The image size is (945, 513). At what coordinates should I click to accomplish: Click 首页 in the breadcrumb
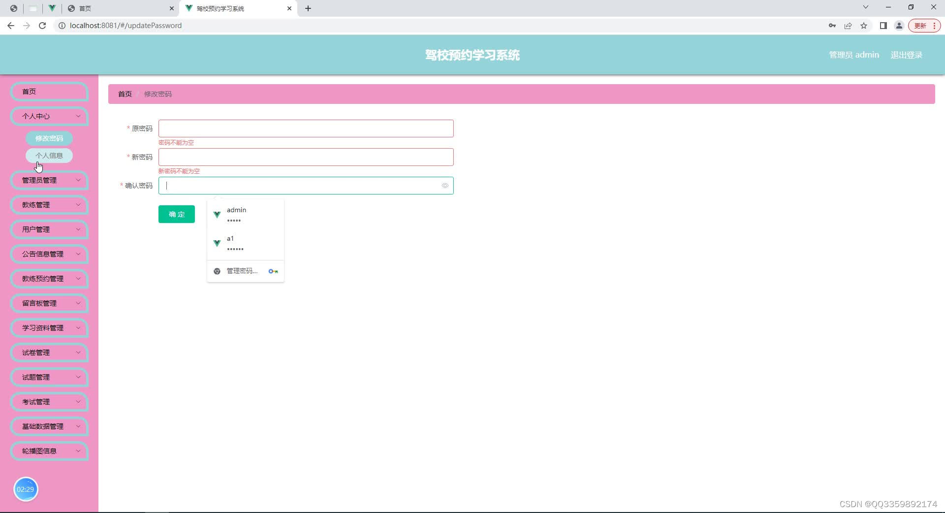tap(125, 94)
